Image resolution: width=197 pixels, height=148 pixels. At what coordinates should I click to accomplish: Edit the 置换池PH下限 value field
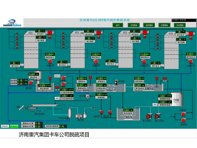(x=39, y=126)
